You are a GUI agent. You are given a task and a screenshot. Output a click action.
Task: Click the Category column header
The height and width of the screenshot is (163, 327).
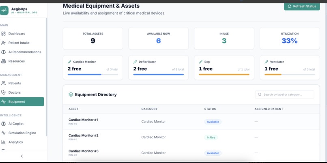149,109
